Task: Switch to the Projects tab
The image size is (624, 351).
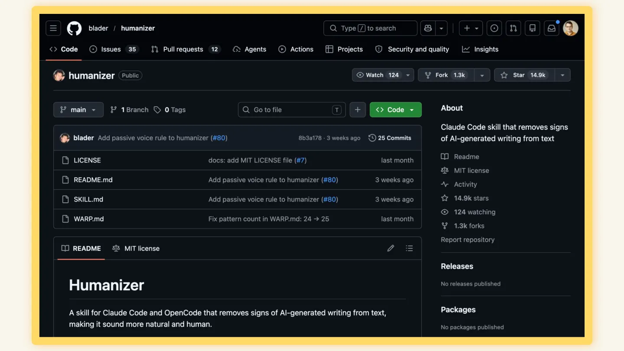Action: 344,49
